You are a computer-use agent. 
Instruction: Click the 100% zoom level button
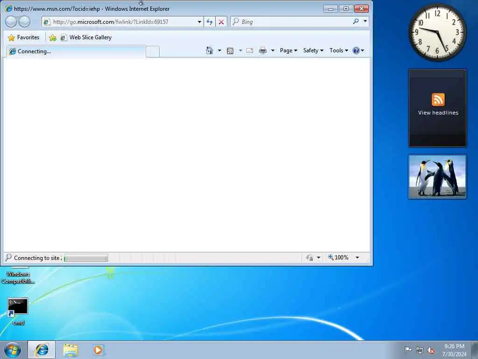pos(338,258)
